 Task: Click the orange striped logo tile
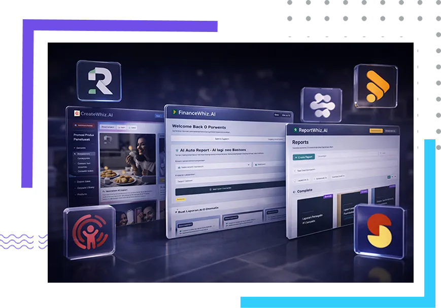(376, 86)
